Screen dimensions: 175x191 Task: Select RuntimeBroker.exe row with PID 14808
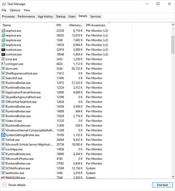click(x=67, y=111)
